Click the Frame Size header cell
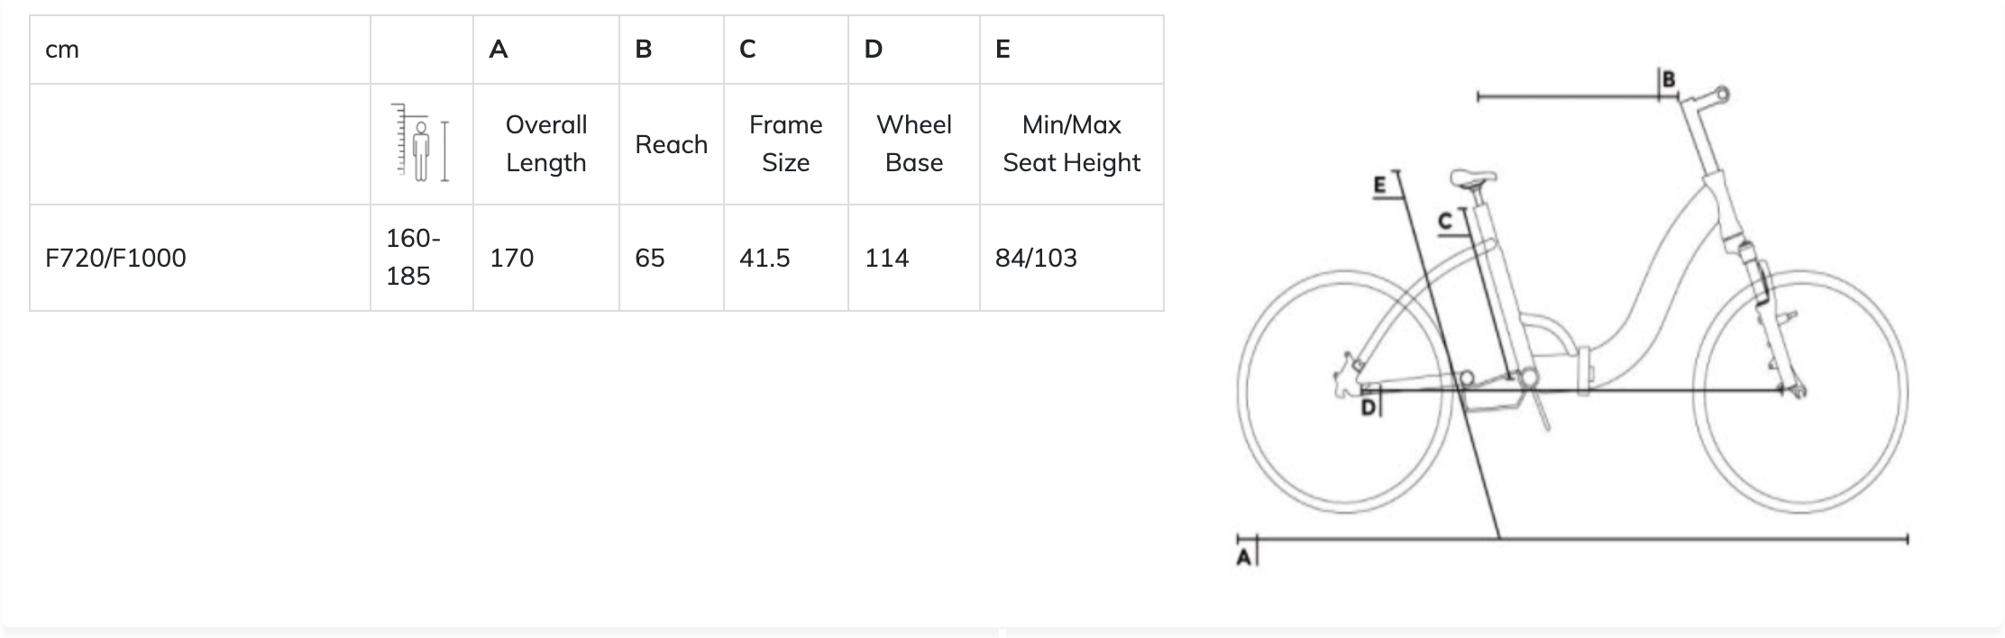 (x=785, y=144)
